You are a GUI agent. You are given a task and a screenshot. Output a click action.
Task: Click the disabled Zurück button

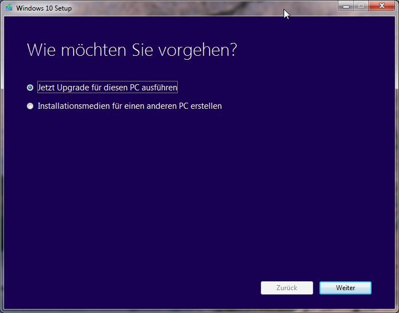coord(286,288)
